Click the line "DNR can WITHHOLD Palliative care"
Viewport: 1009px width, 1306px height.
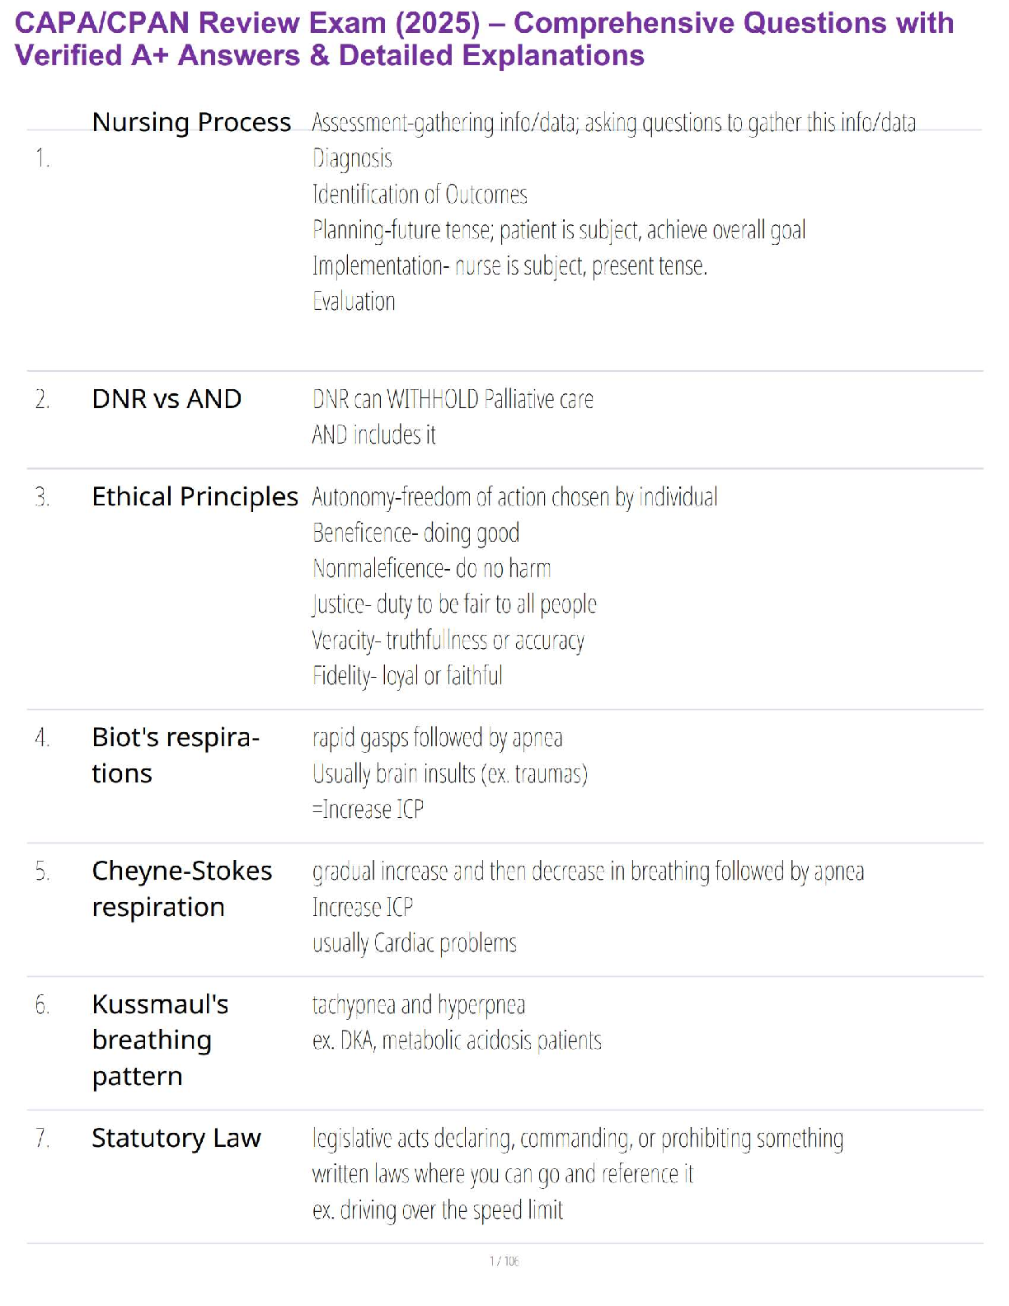pos(453,400)
